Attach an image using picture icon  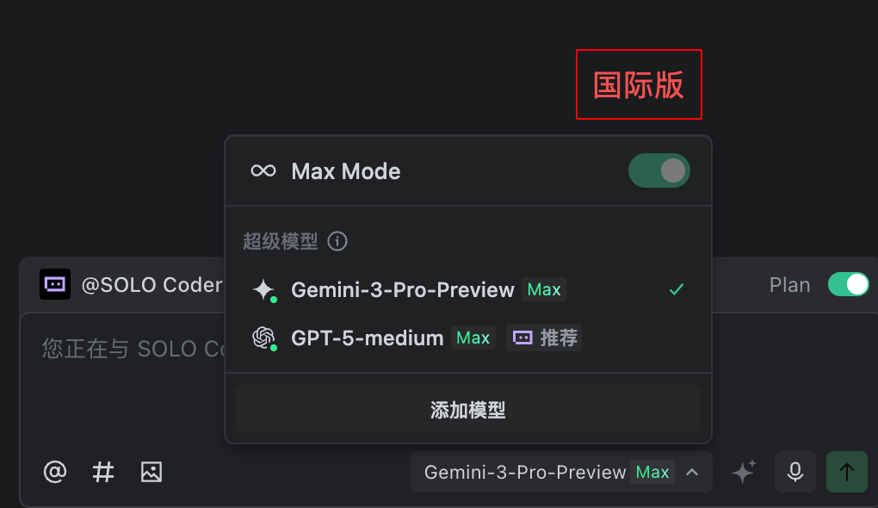[151, 472]
